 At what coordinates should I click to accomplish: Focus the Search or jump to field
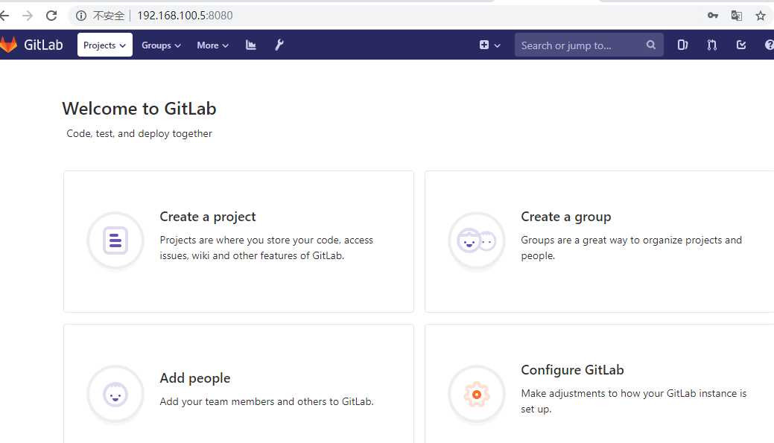point(589,45)
